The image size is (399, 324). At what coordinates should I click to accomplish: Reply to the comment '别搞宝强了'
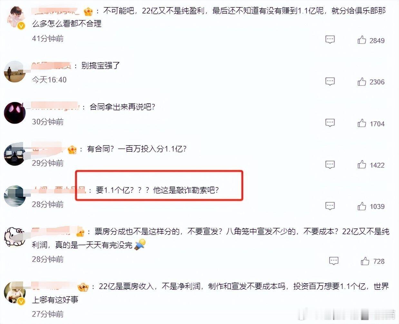coord(330,81)
